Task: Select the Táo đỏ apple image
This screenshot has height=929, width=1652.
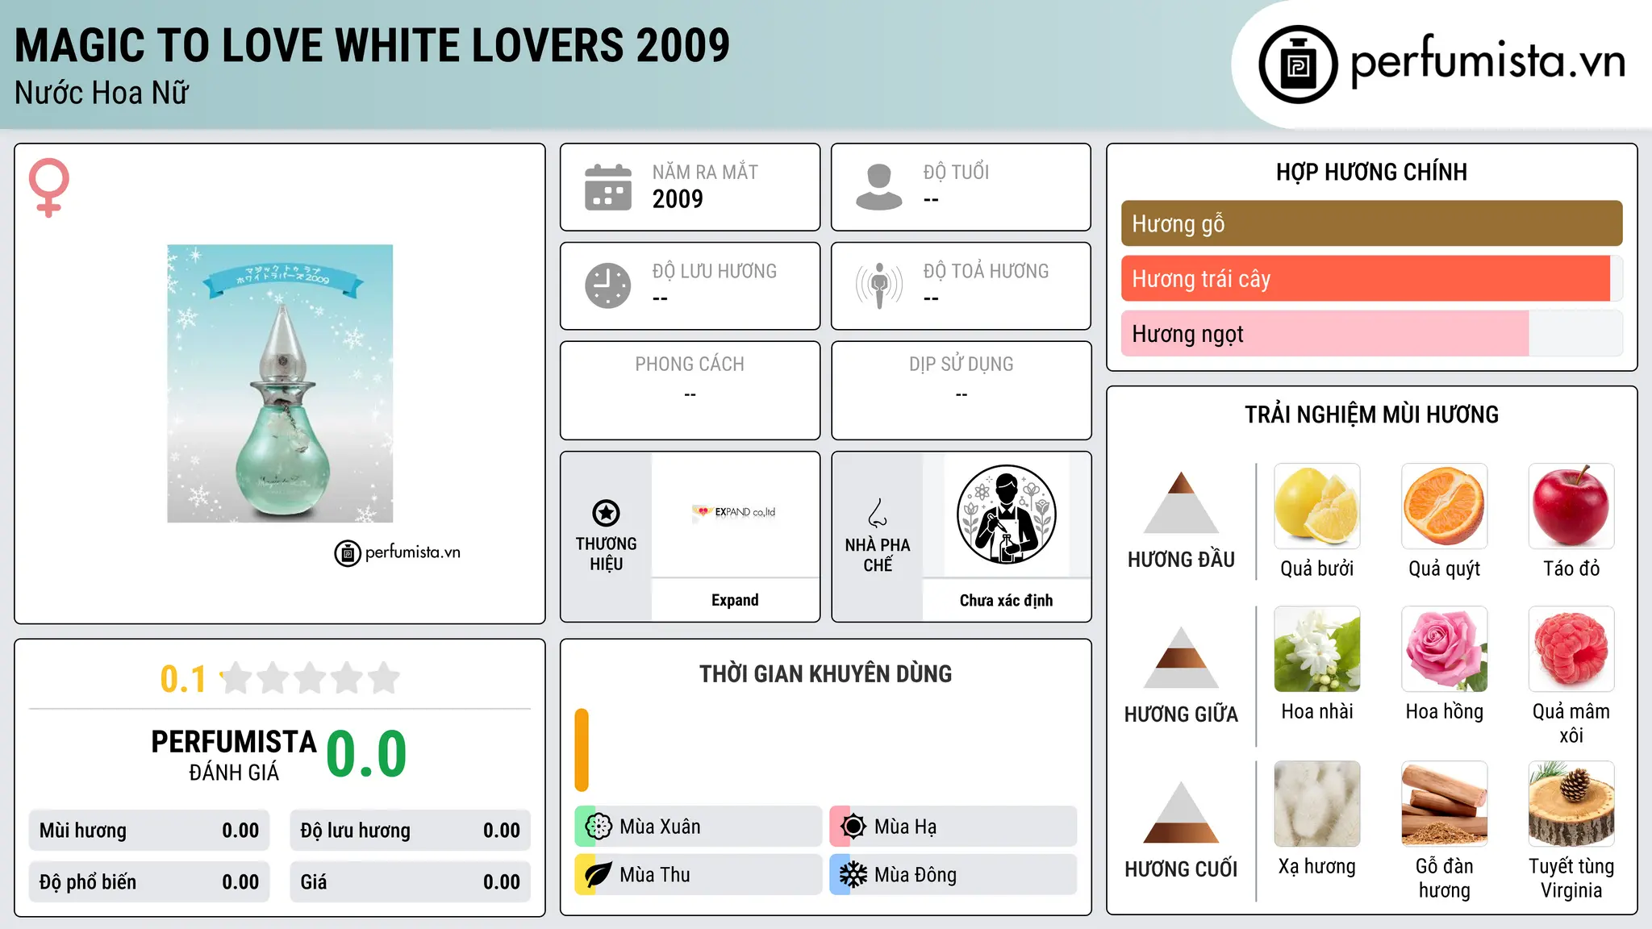Action: [x=1571, y=506]
